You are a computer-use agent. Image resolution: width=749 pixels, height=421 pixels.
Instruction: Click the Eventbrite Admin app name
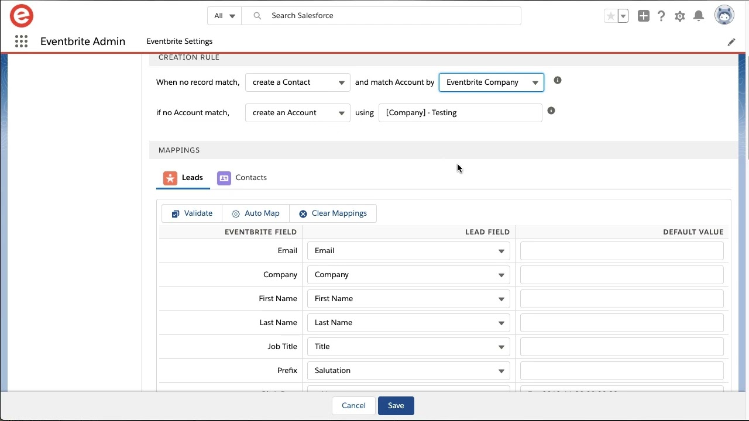point(83,42)
